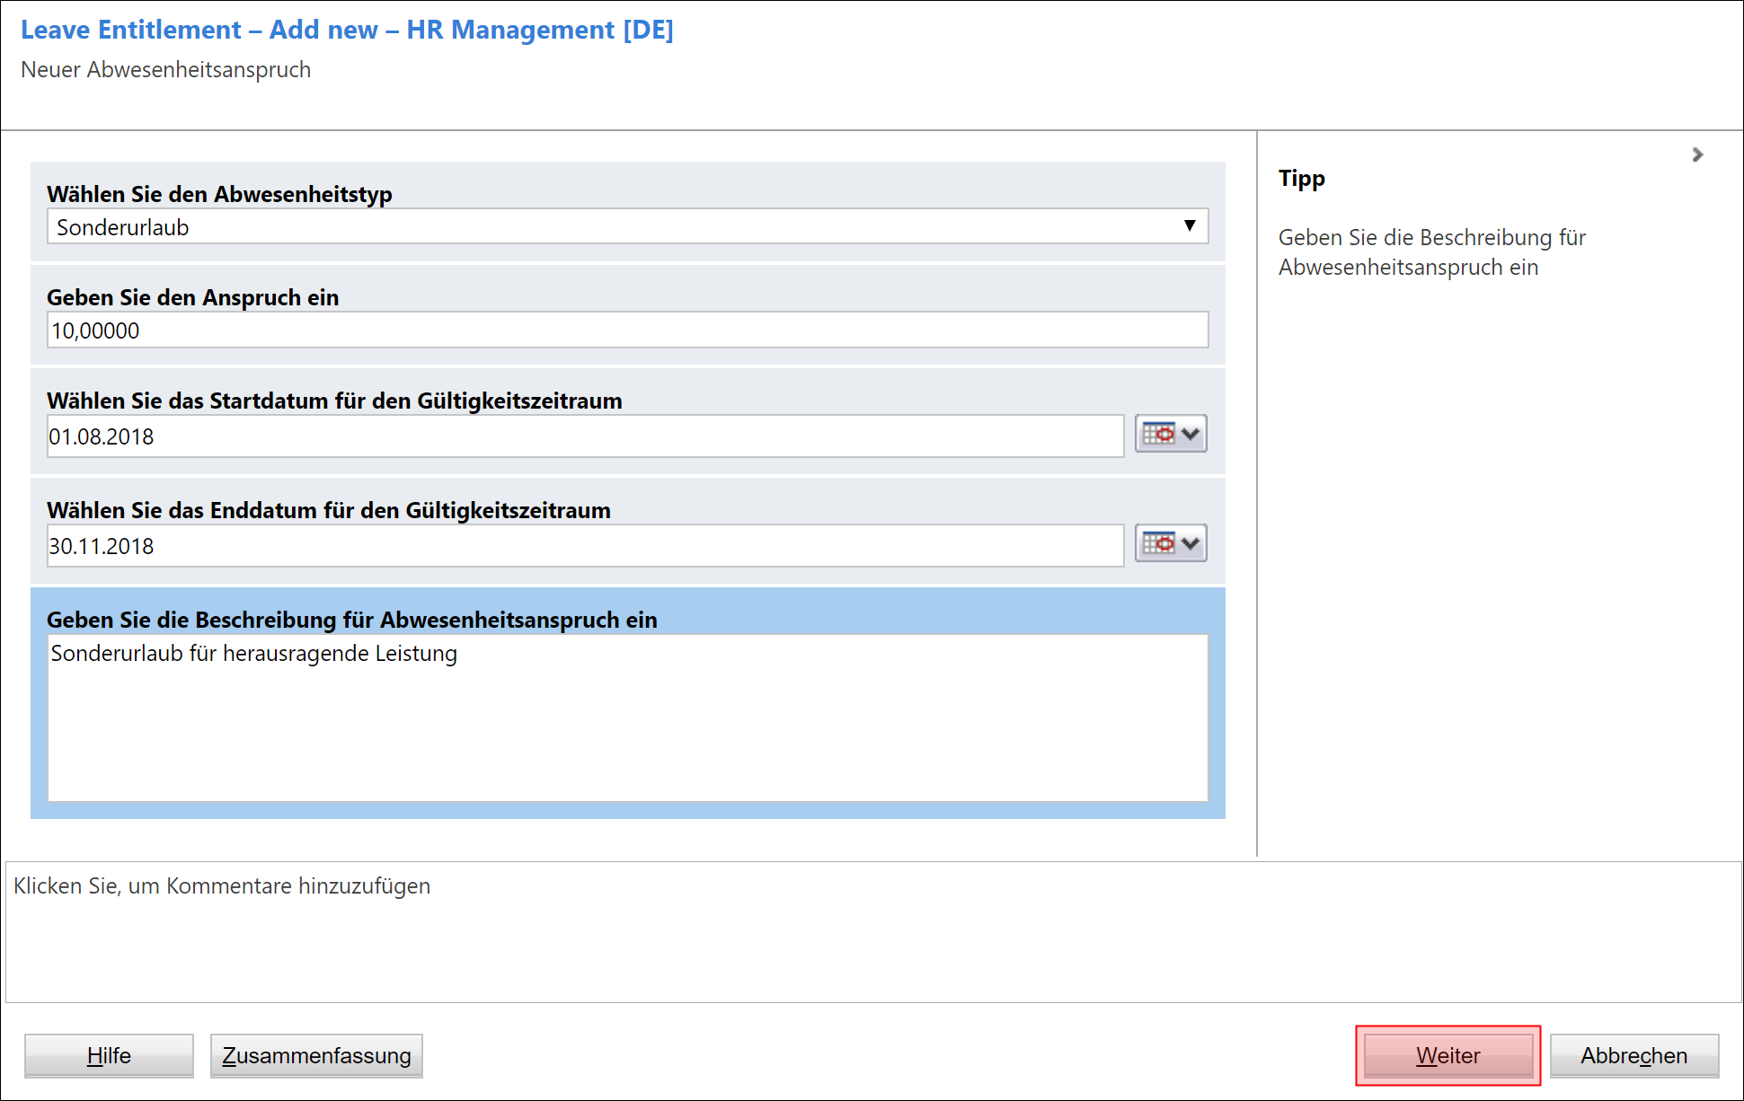
Task: Expand the Startdatum calendar dropdown arrow
Action: coord(1191,435)
